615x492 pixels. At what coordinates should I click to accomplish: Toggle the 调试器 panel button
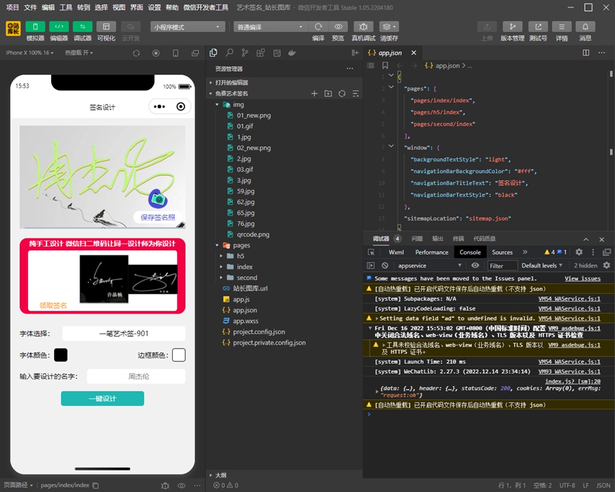[x=82, y=27]
